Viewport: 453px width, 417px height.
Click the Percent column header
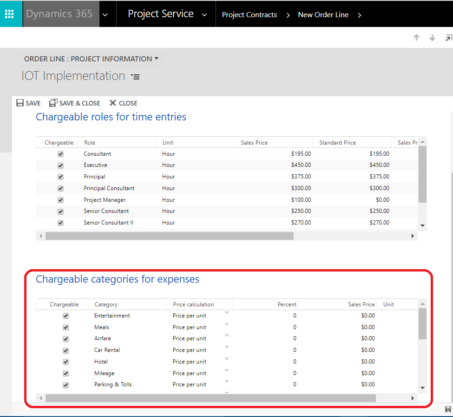pos(265,304)
